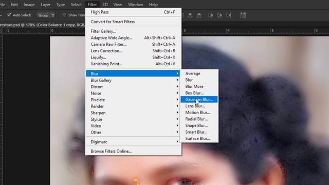Screen dimensions: 329x185
Task: Apply Blur More
Action: click(199, 86)
